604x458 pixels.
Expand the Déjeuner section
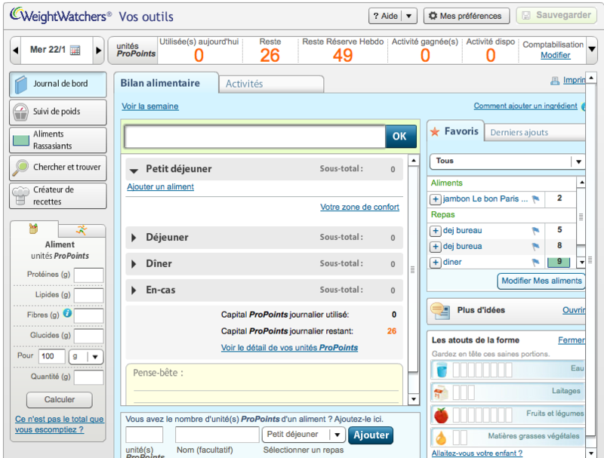coord(134,238)
